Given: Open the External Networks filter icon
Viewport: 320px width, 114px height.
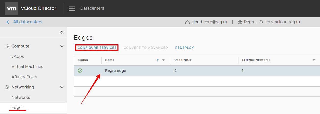Looking at the screenshot, I should (x=314, y=60).
